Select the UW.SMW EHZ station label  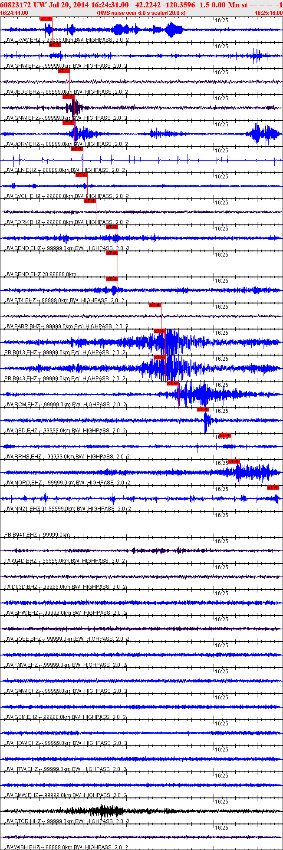pos(66,795)
